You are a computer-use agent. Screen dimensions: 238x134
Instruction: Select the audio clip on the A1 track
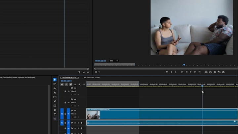tap(162, 123)
